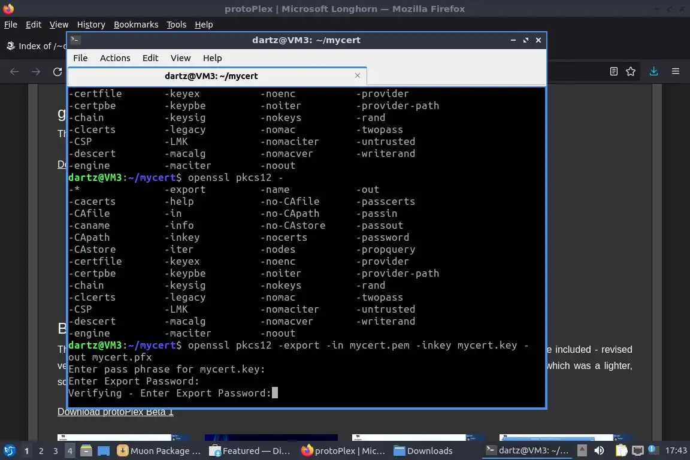Select dartz@VM3 terminal taskbar entry

pyautogui.click(x=526, y=450)
